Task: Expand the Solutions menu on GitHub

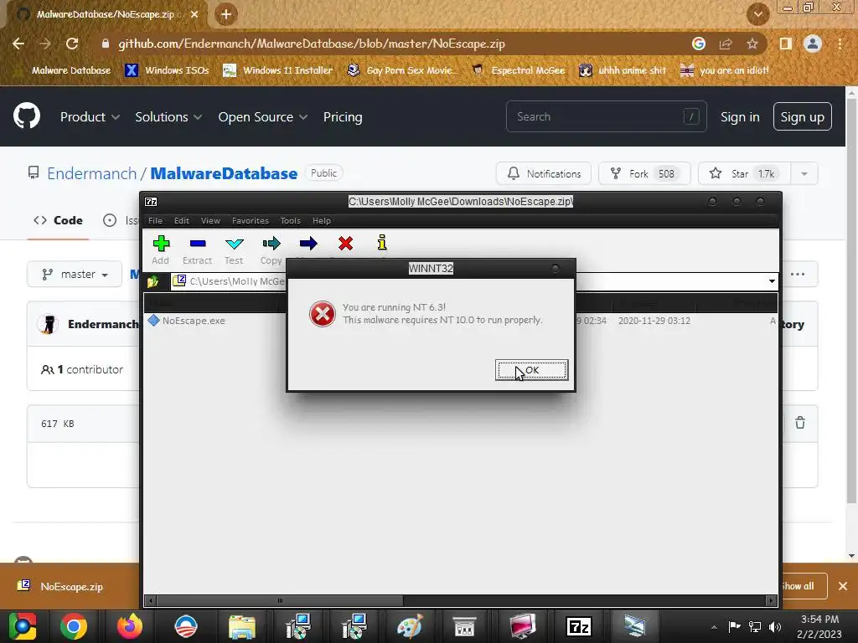Action: click(168, 117)
